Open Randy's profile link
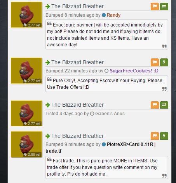176x183 pixels. [113, 15]
